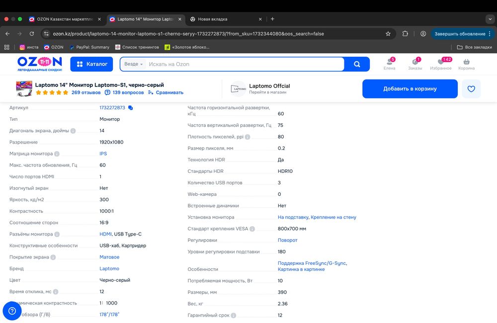Image resolution: width=497 pixels, height=323 pixels.
Task: Click the browser address bar URL
Action: click(x=188, y=34)
